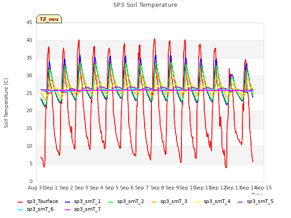Click orange sp3_smT_3 legend swatch
The image size is (291, 218).
[x=154, y=202]
